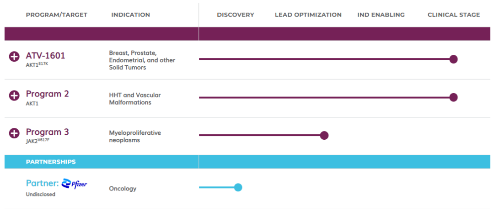This screenshot has width=494, height=211.
Task: Click the Indication column header
Action: click(x=130, y=15)
